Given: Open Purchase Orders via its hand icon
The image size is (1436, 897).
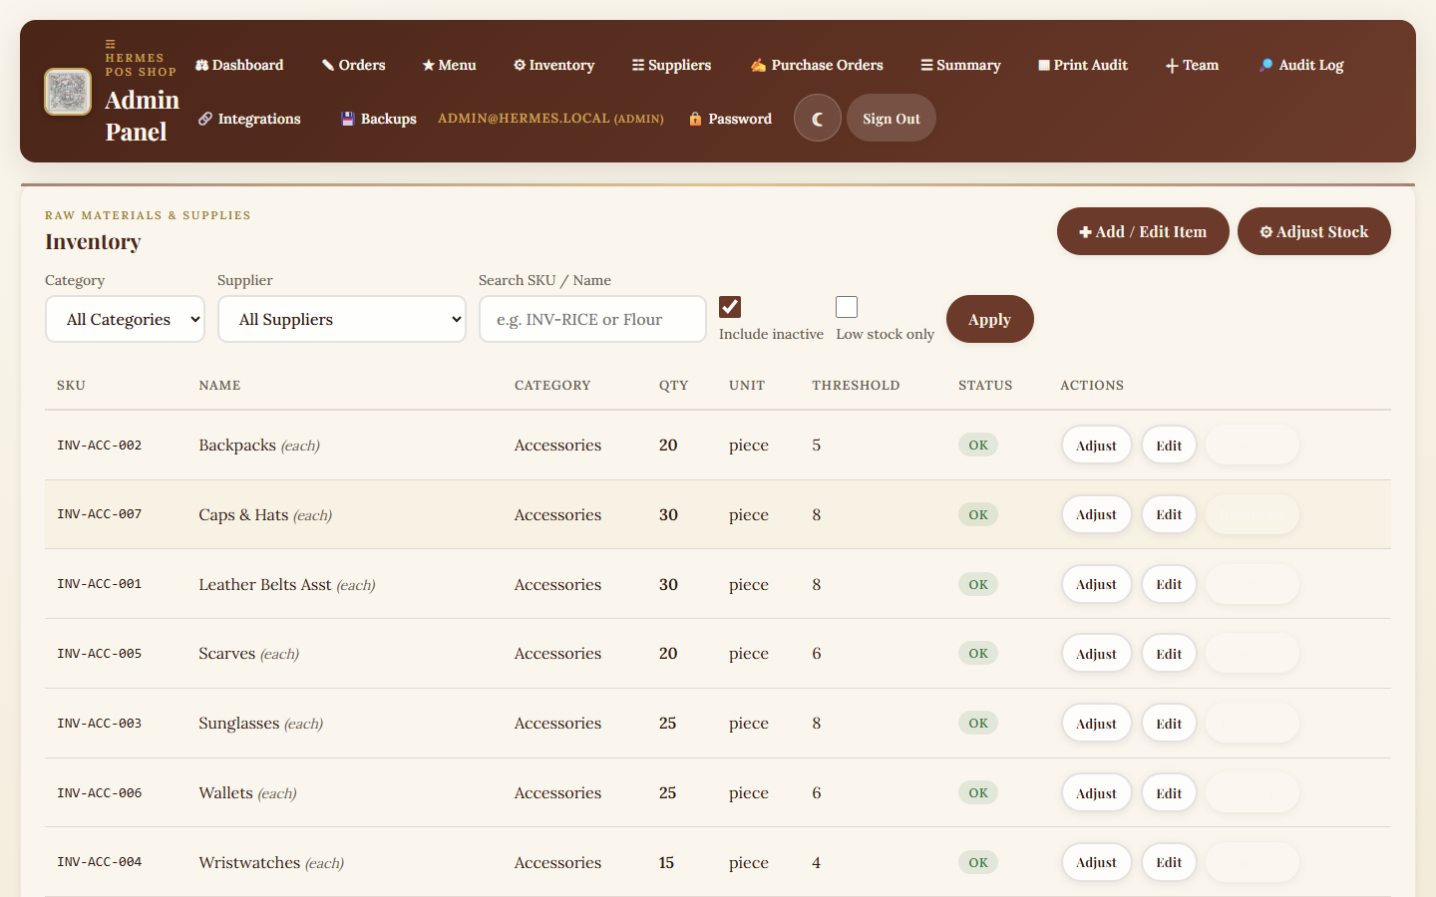Looking at the screenshot, I should pos(759,64).
